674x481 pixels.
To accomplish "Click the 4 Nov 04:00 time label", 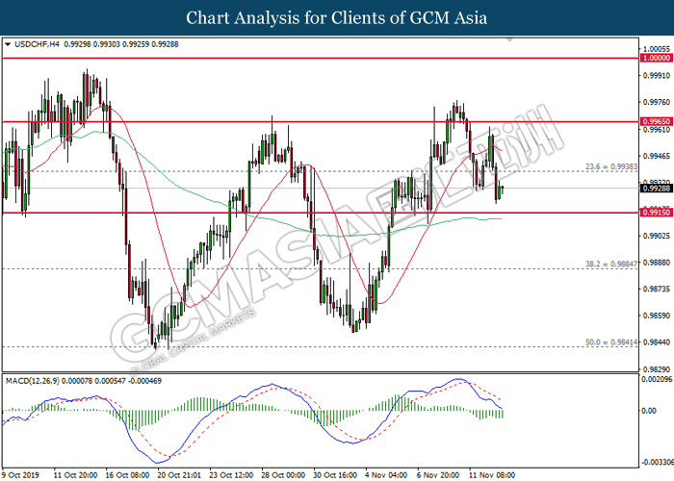I will tap(388, 473).
